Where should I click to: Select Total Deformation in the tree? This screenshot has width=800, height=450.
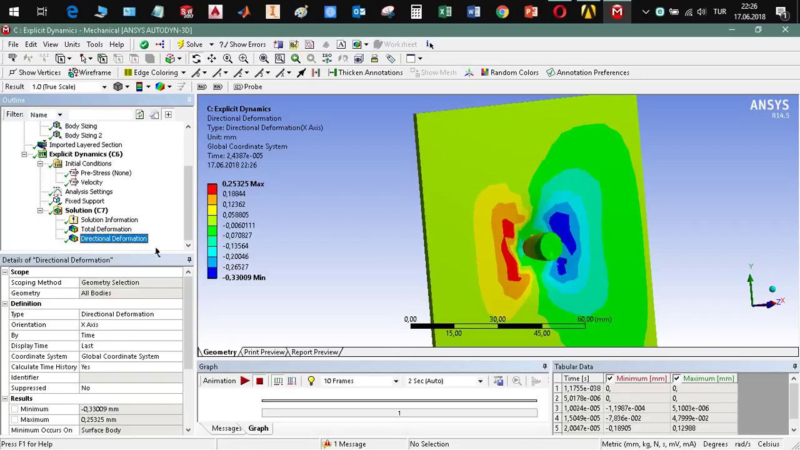pos(106,229)
